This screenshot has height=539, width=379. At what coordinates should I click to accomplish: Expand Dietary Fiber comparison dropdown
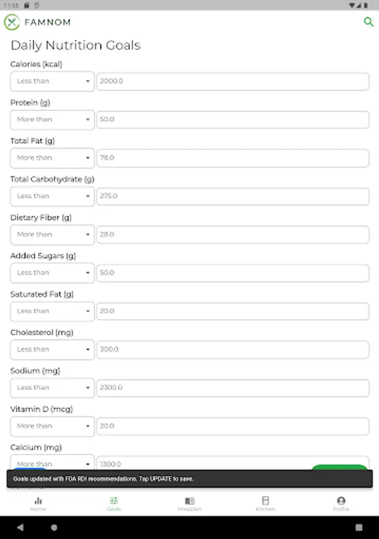[x=53, y=235]
